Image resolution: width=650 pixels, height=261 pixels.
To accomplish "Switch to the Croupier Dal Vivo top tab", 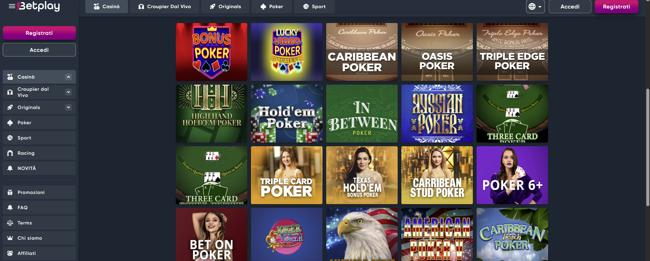I will click(165, 6).
